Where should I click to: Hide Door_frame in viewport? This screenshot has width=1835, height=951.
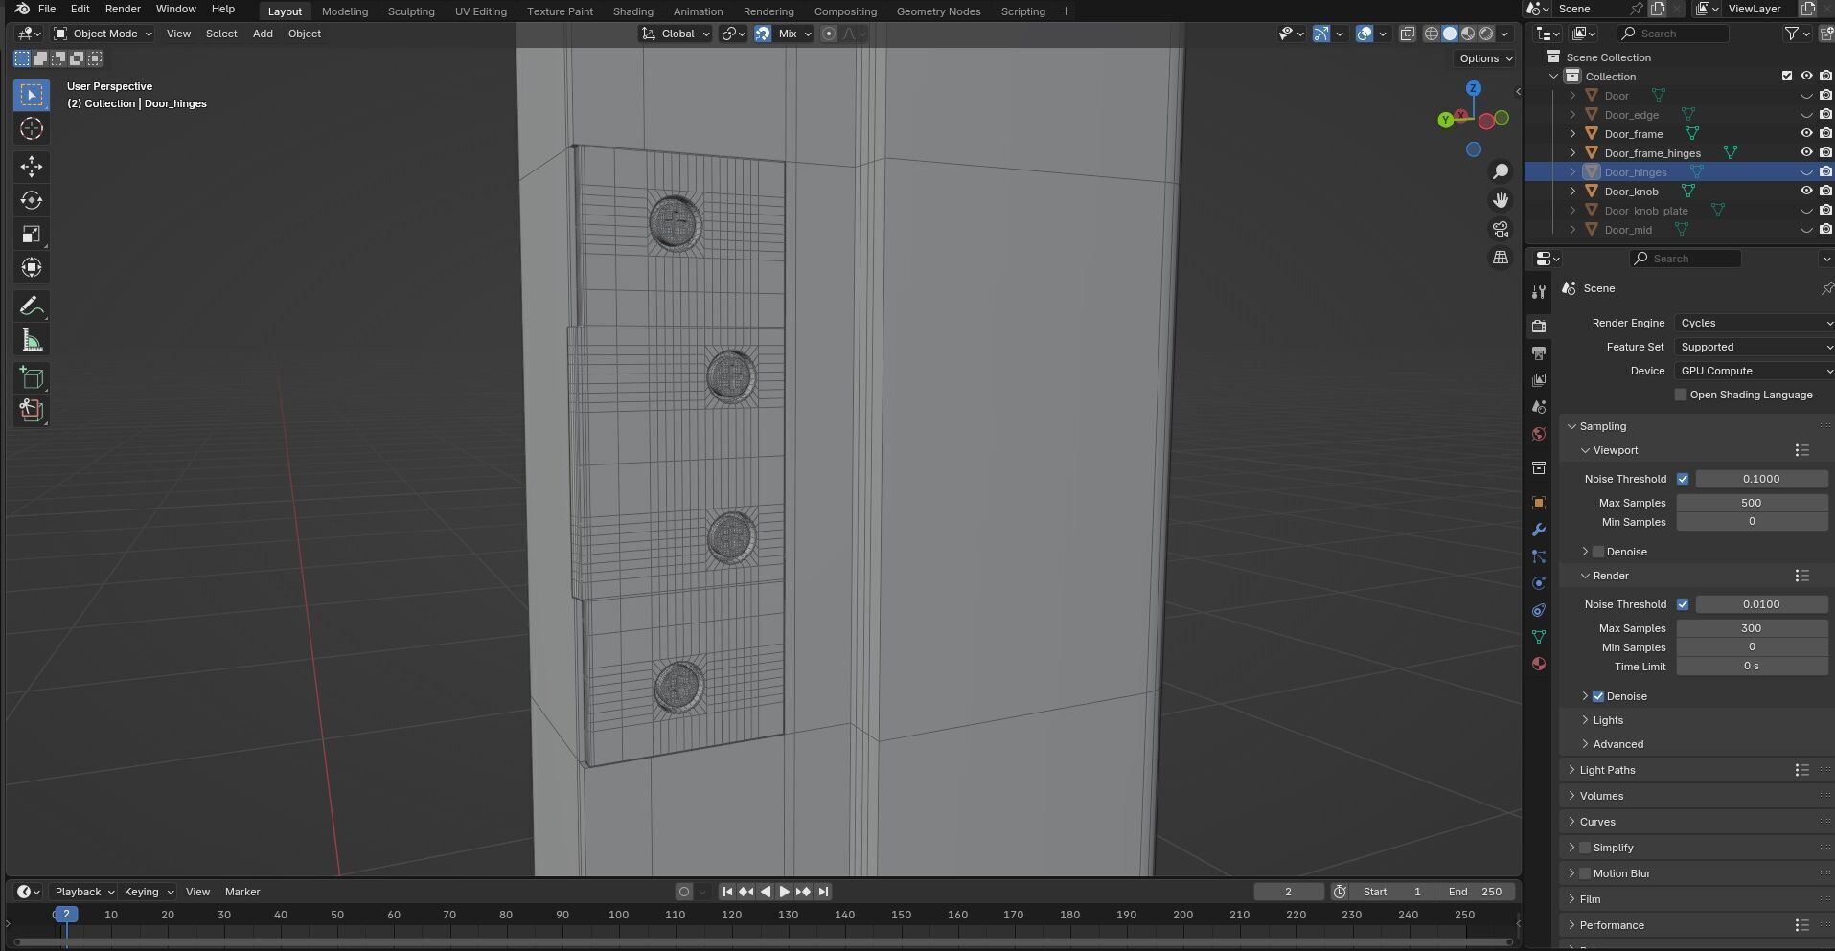1806,134
